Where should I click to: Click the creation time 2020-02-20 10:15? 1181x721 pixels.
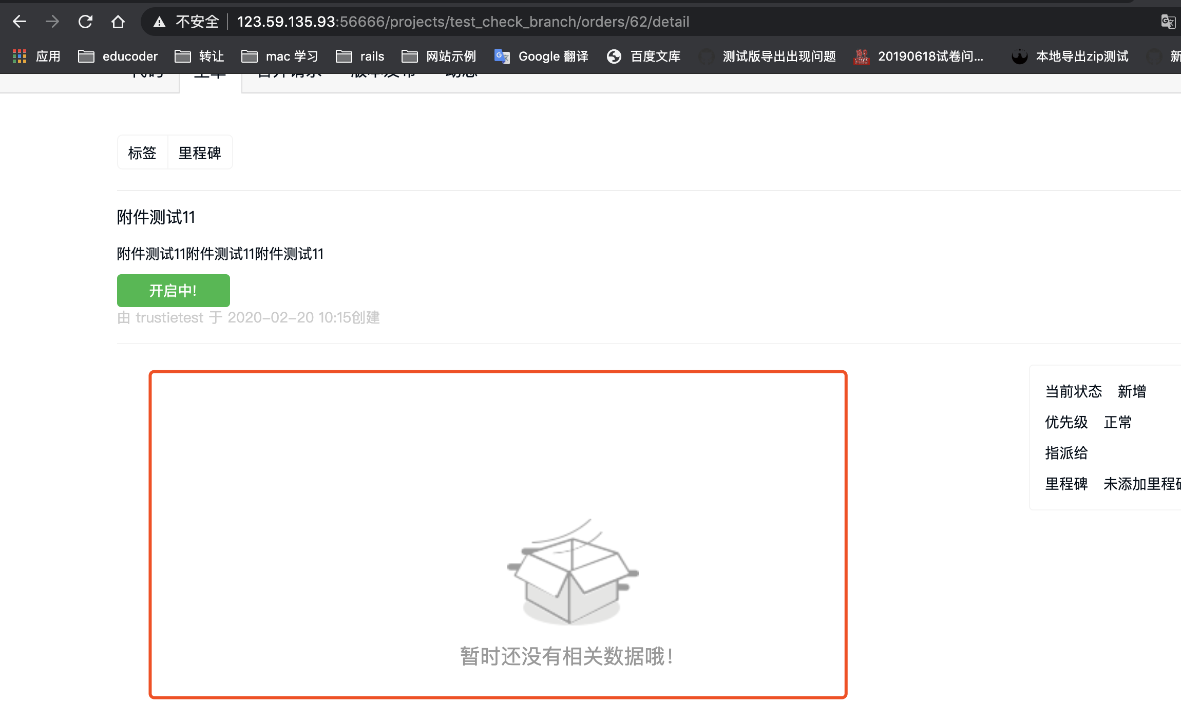[289, 317]
